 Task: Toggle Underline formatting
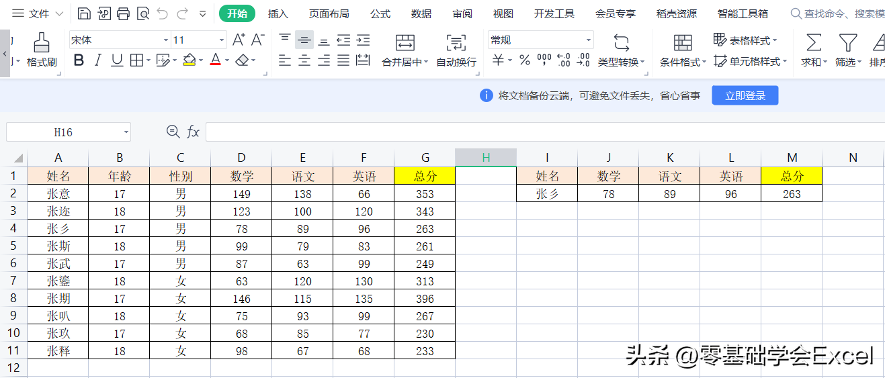click(x=117, y=60)
